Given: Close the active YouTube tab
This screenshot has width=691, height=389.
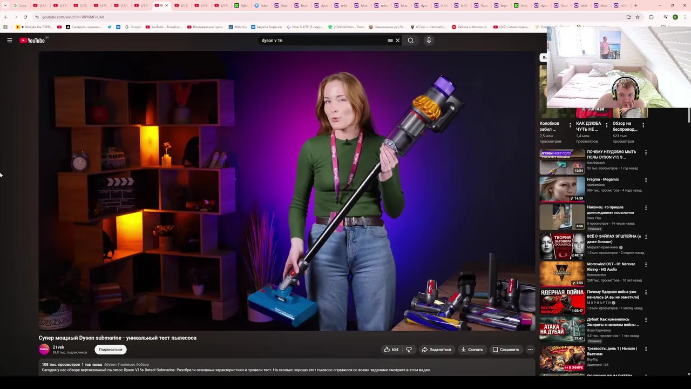Looking at the screenshot, I should (x=166, y=5).
